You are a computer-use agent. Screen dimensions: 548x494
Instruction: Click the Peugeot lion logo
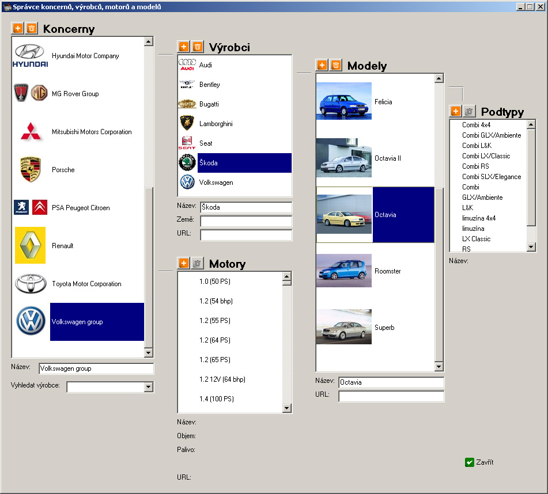tap(21, 207)
